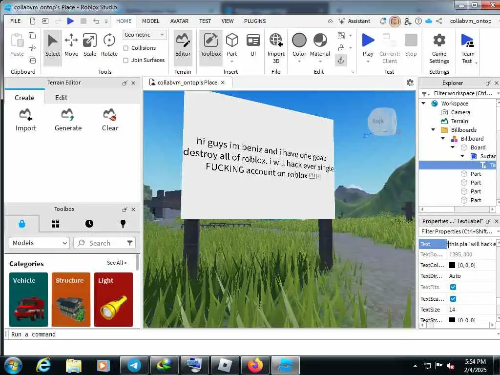This screenshot has height=375, width=500.
Task: Open the Toolbox Creations lightbulb tab
Action: pos(123,224)
